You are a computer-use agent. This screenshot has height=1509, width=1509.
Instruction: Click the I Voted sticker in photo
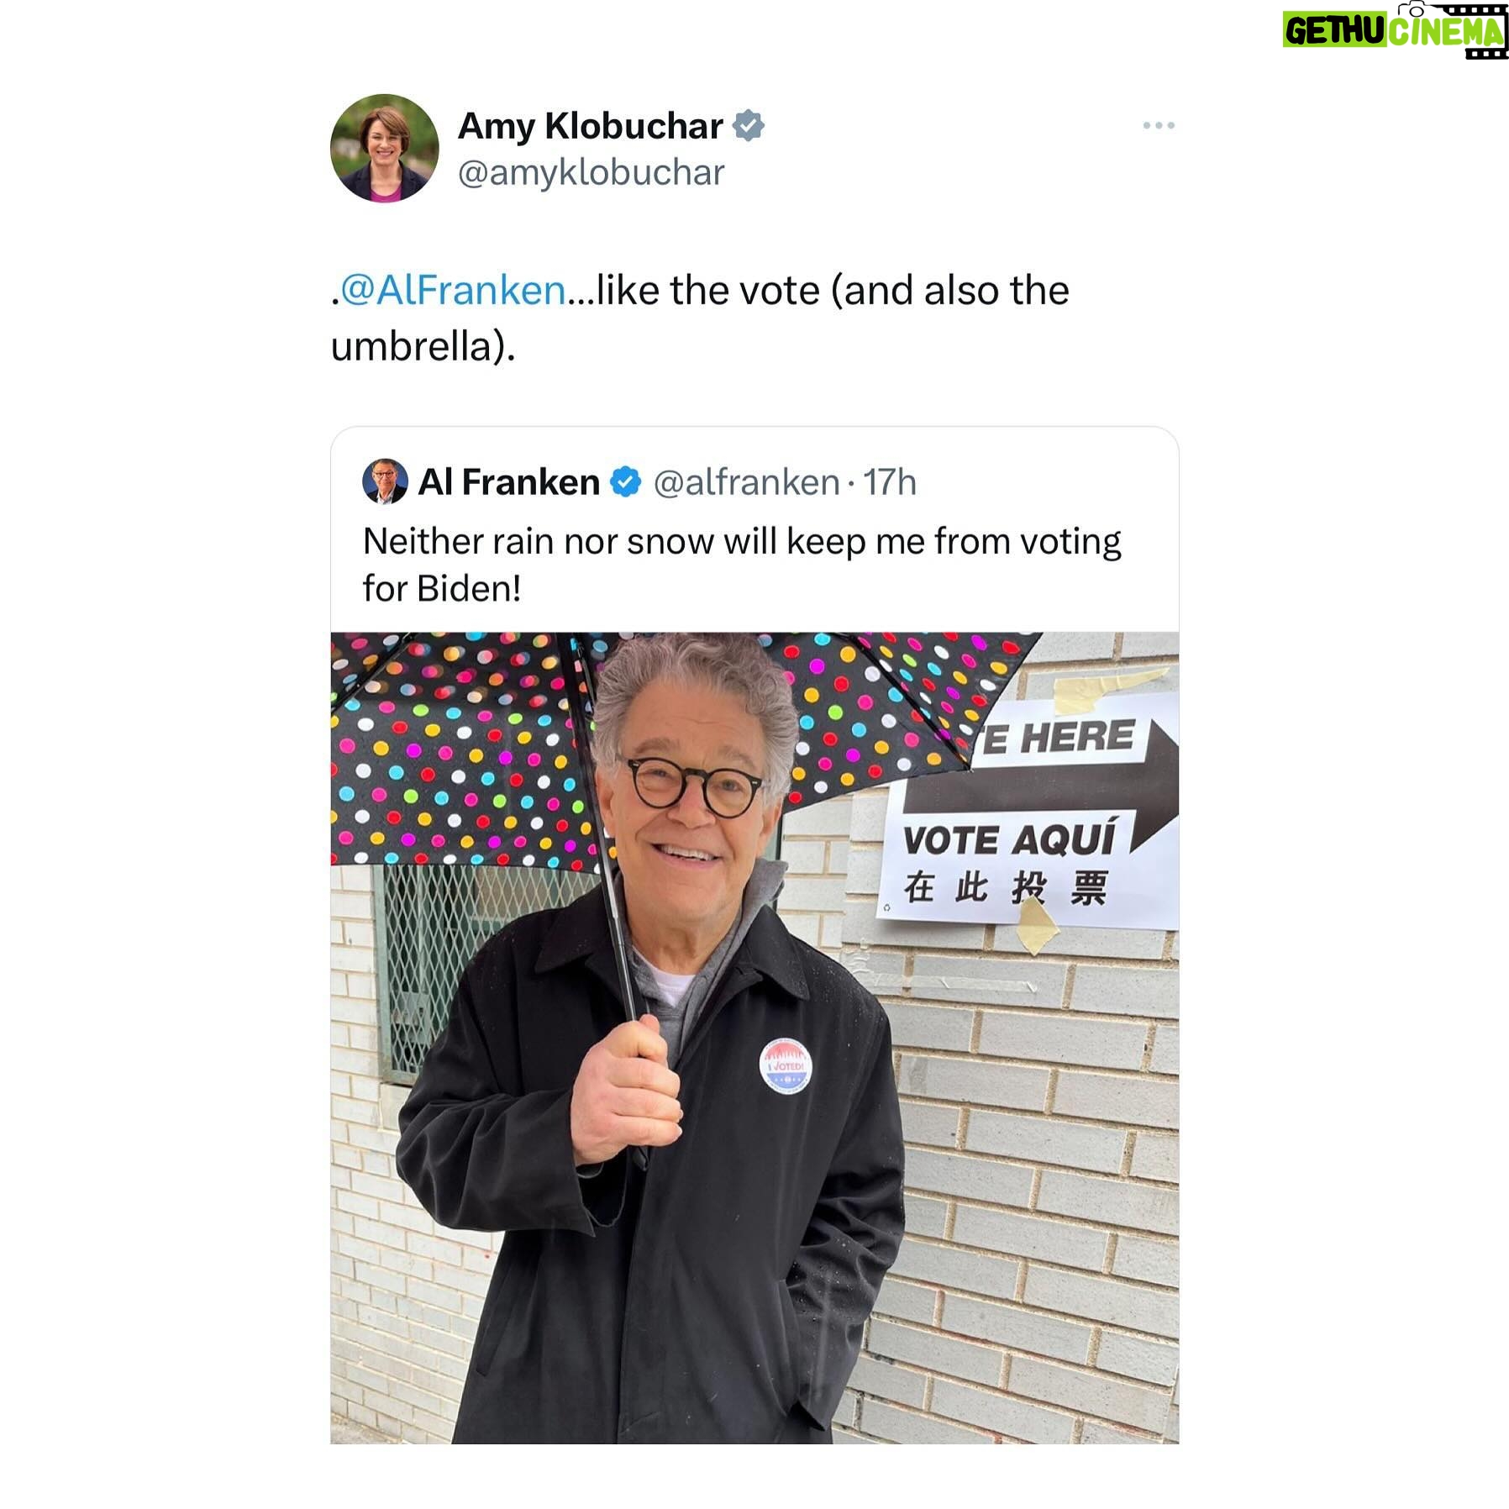[786, 1066]
